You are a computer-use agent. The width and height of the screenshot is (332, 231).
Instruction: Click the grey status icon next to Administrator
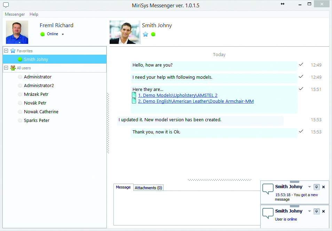click(x=20, y=77)
